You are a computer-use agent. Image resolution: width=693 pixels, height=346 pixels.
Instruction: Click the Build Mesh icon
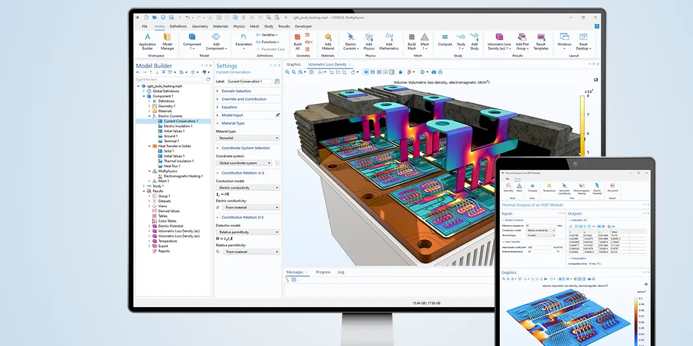pyautogui.click(x=412, y=41)
